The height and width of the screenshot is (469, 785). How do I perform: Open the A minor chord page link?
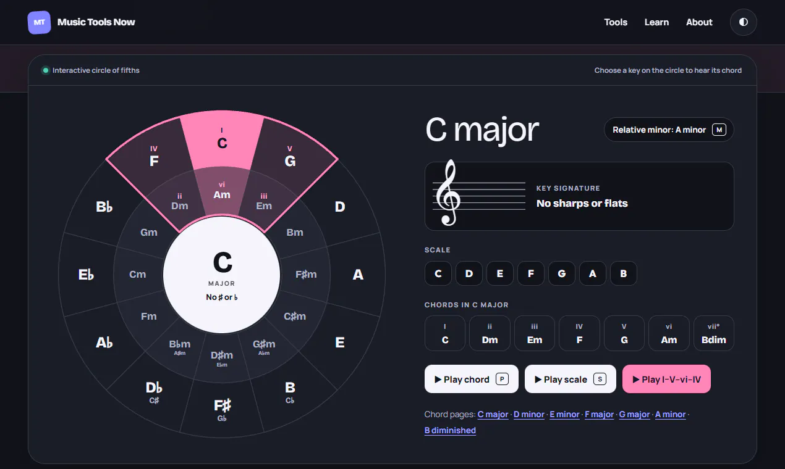671,415
